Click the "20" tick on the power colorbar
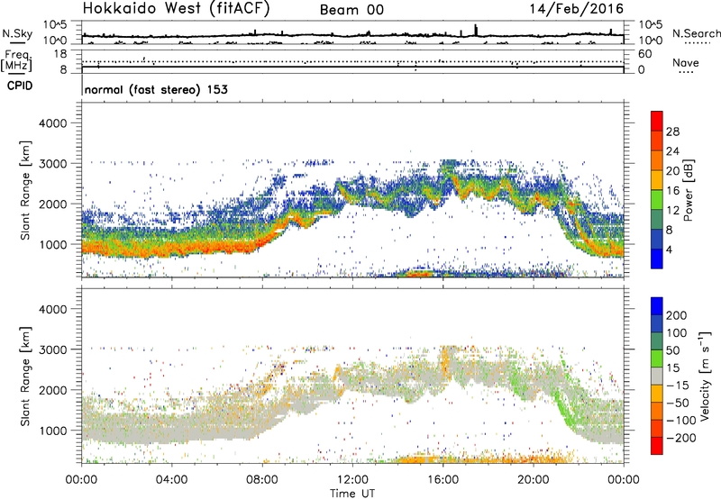721x499 pixels. click(x=672, y=171)
